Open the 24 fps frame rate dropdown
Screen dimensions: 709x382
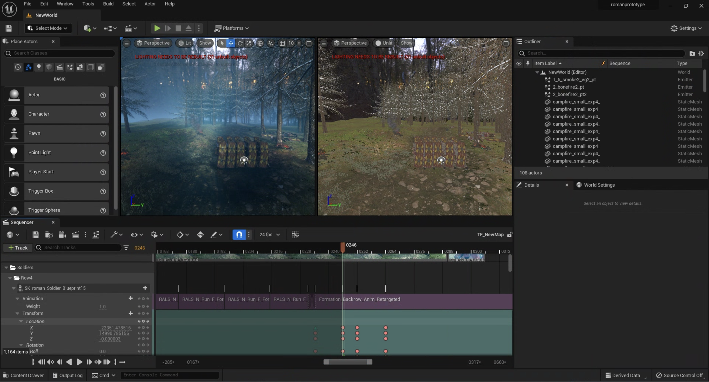point(269,235)
